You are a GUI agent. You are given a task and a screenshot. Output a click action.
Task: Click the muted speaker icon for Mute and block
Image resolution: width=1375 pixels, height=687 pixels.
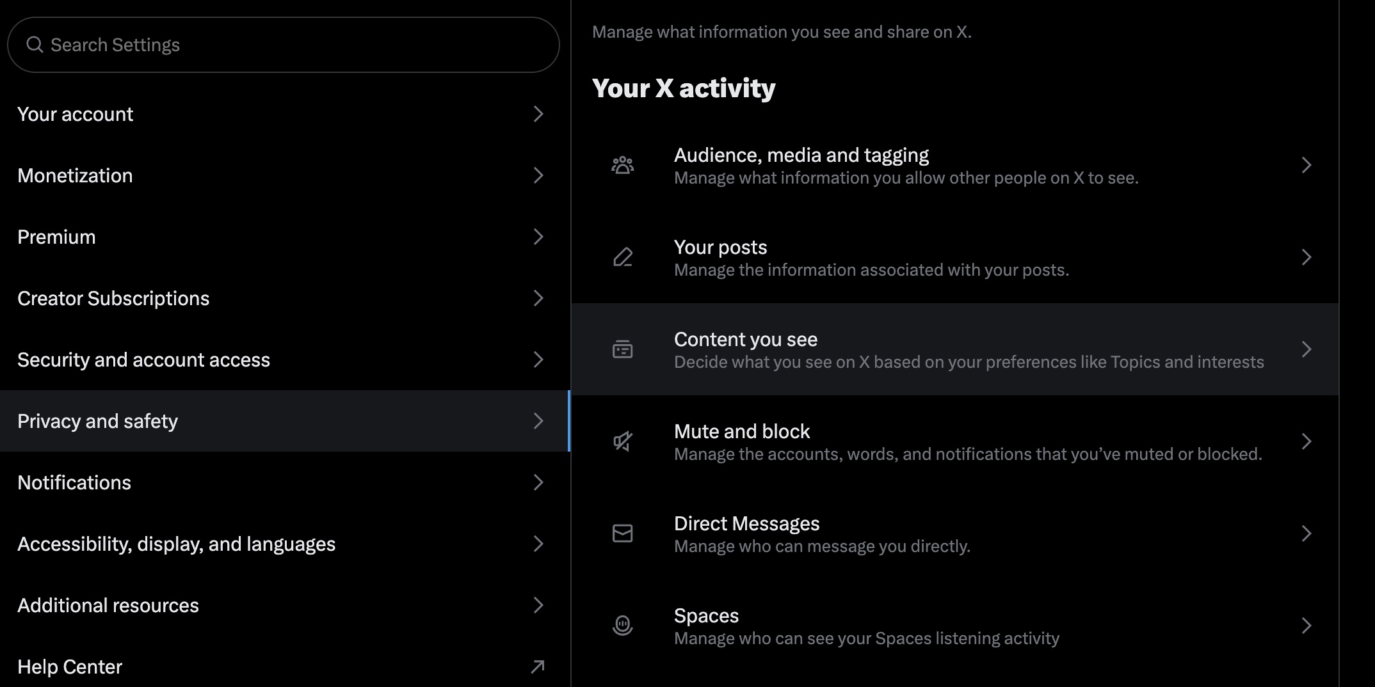pyautogui.click(x=622, y=441)
